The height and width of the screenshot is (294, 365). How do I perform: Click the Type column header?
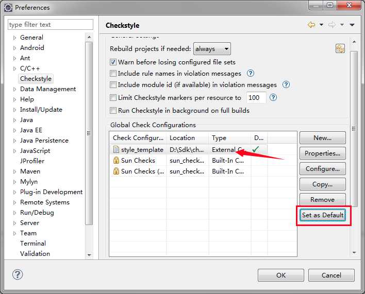point(230,138)
